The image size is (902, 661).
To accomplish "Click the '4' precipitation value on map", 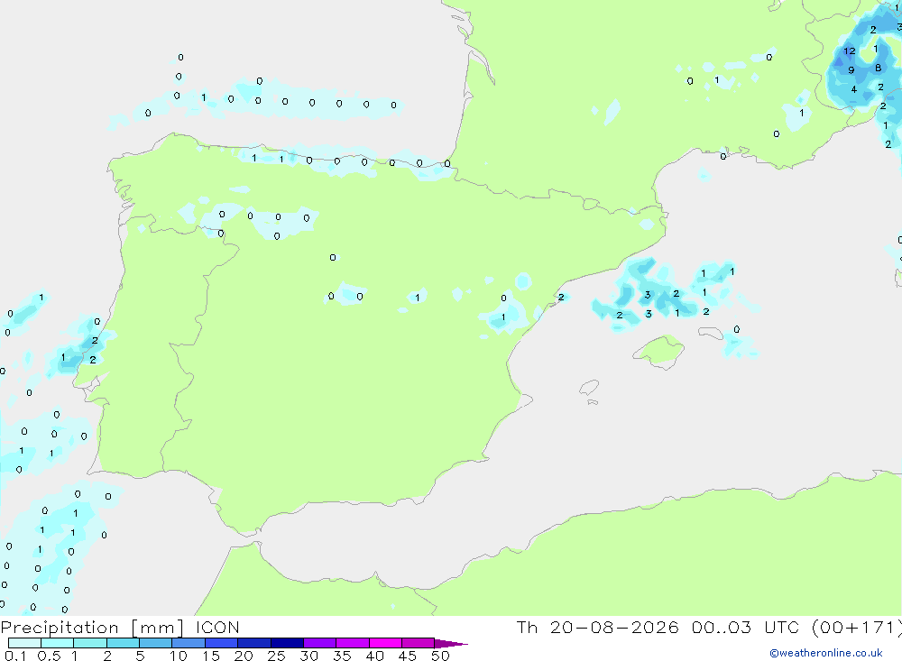I will click(x=853, y=90).
